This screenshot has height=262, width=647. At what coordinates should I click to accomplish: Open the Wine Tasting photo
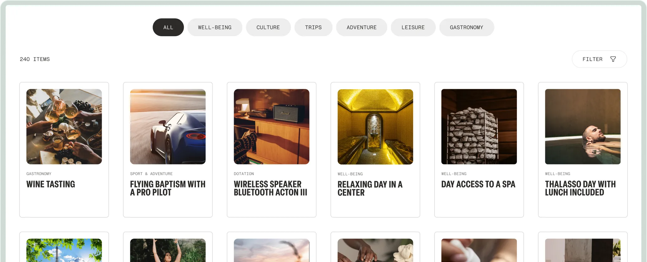pos(64,127)
